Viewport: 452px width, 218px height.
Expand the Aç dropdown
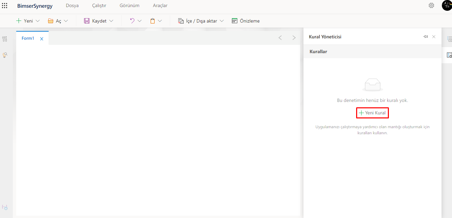pyautogui.click(x=66, y=21)
